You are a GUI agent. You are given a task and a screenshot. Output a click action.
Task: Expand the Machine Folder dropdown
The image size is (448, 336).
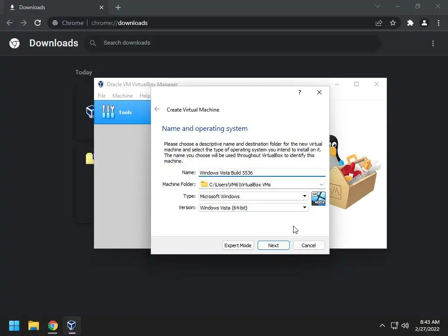[322, 185]
